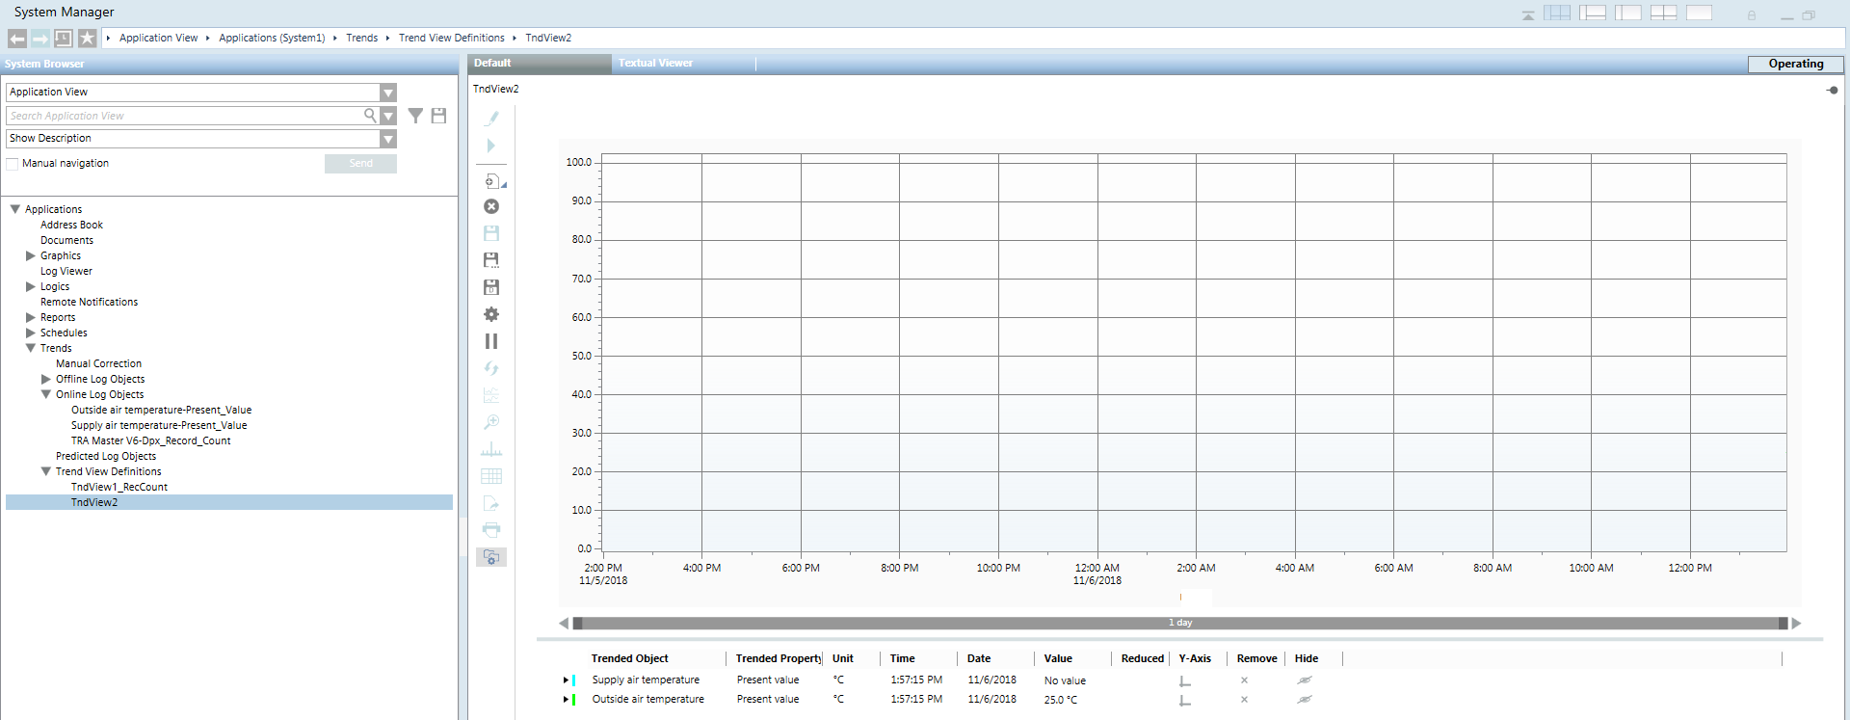
Task: Click the Save As disk icon
Action: pyautogui.click(x=491, y=260)
